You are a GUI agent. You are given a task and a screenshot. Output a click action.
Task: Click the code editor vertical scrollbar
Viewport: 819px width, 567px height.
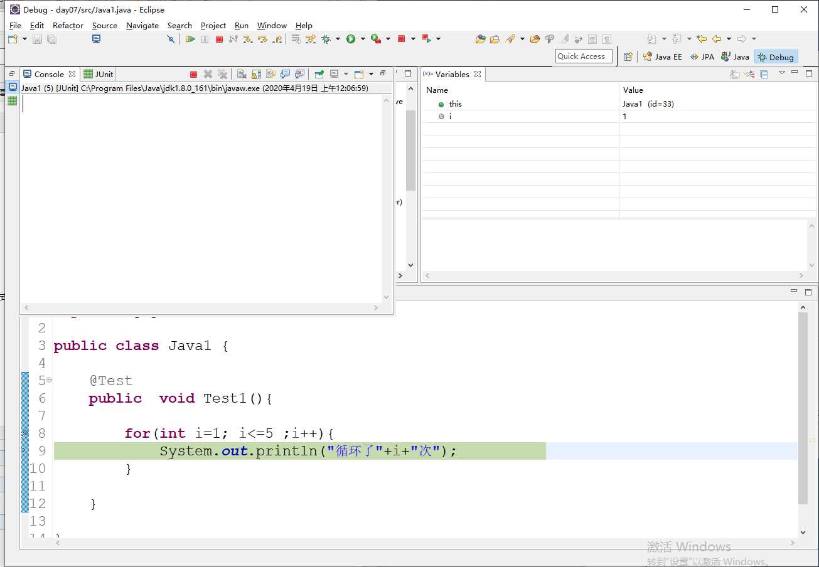pos(803,408)
